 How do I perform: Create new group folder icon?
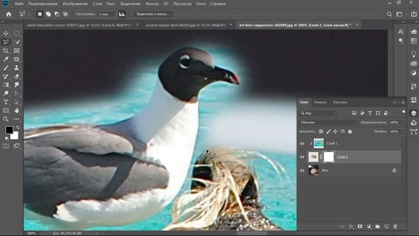(377, 226)
